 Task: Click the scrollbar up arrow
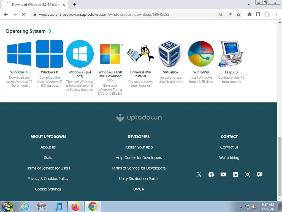coord(280,22)
